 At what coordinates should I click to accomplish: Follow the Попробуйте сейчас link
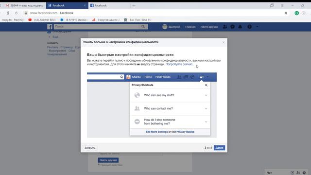click(x=179, y=64)
